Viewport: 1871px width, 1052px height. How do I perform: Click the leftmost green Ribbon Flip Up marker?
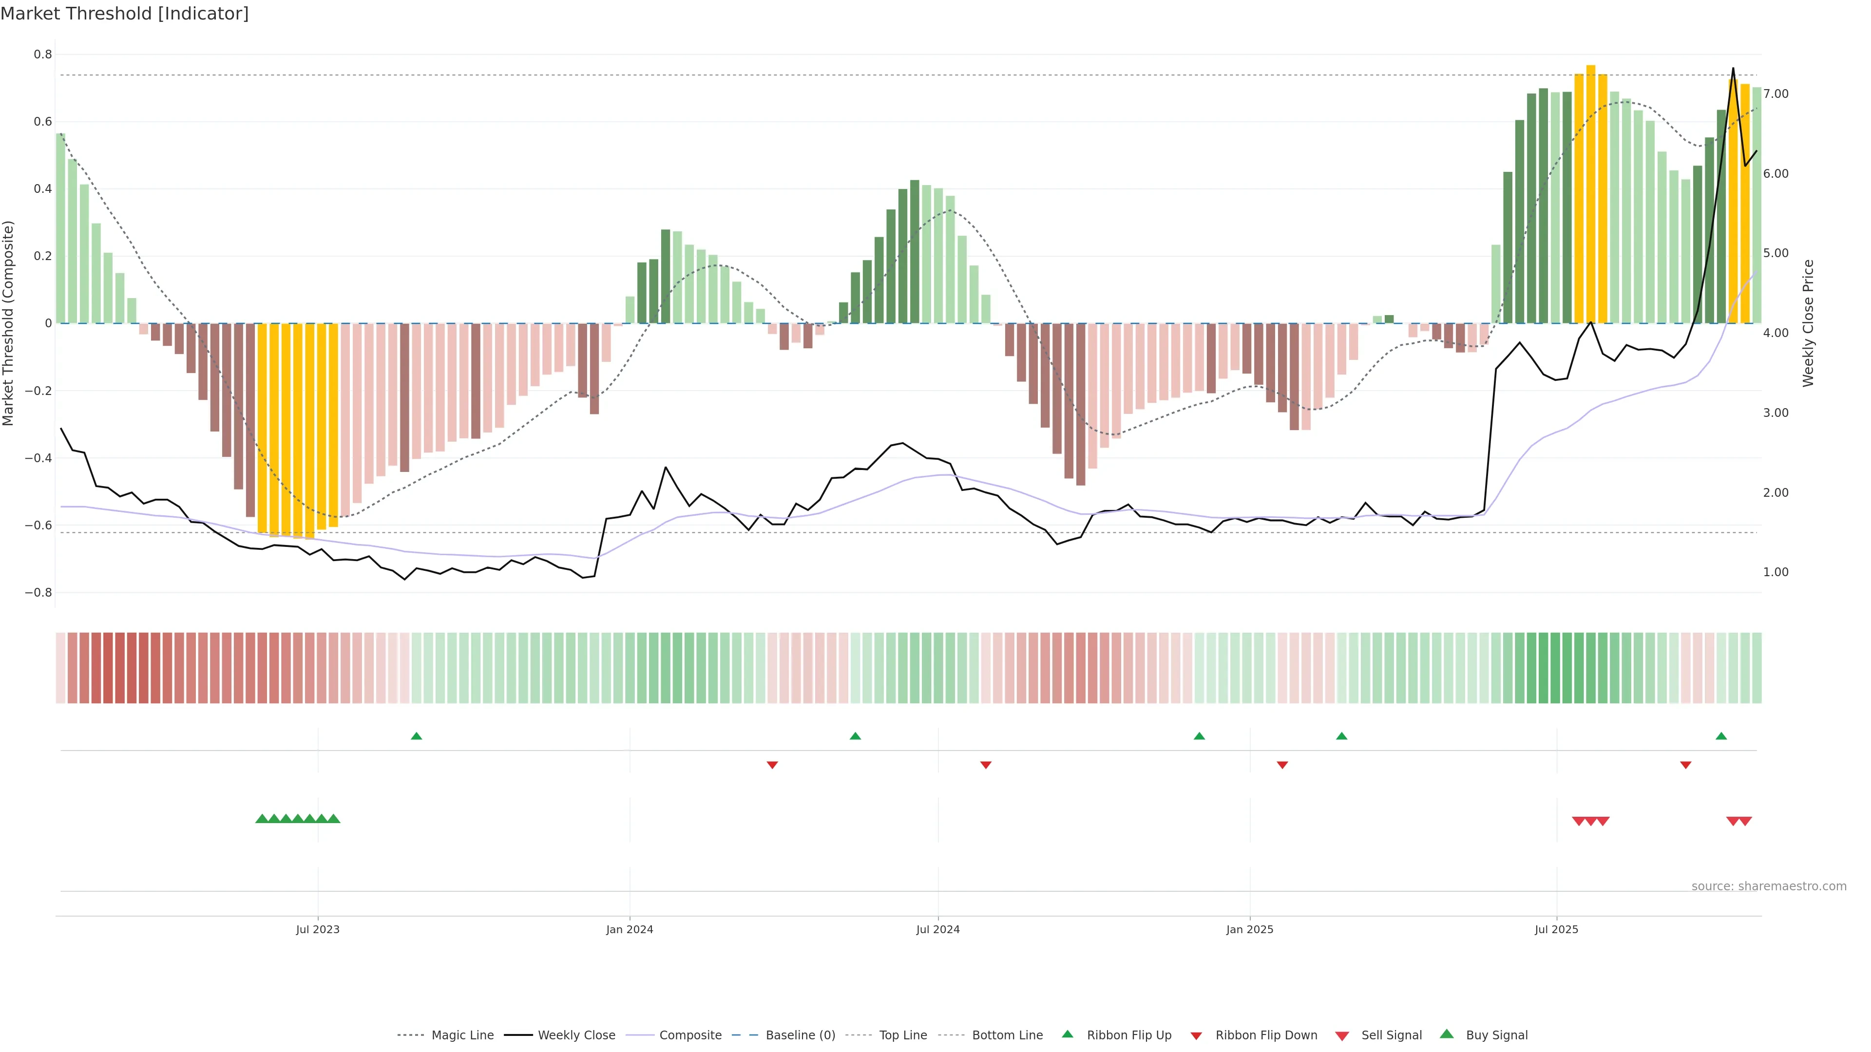point(416,736)
